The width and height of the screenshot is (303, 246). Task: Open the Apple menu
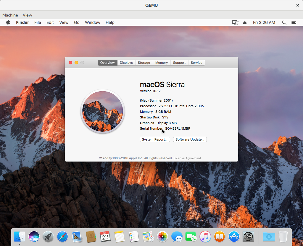pos(8,22)
